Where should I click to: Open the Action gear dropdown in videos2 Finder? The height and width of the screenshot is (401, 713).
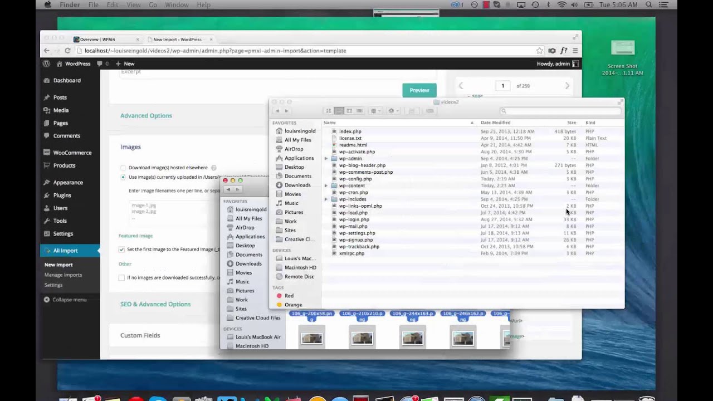[393, 111]
